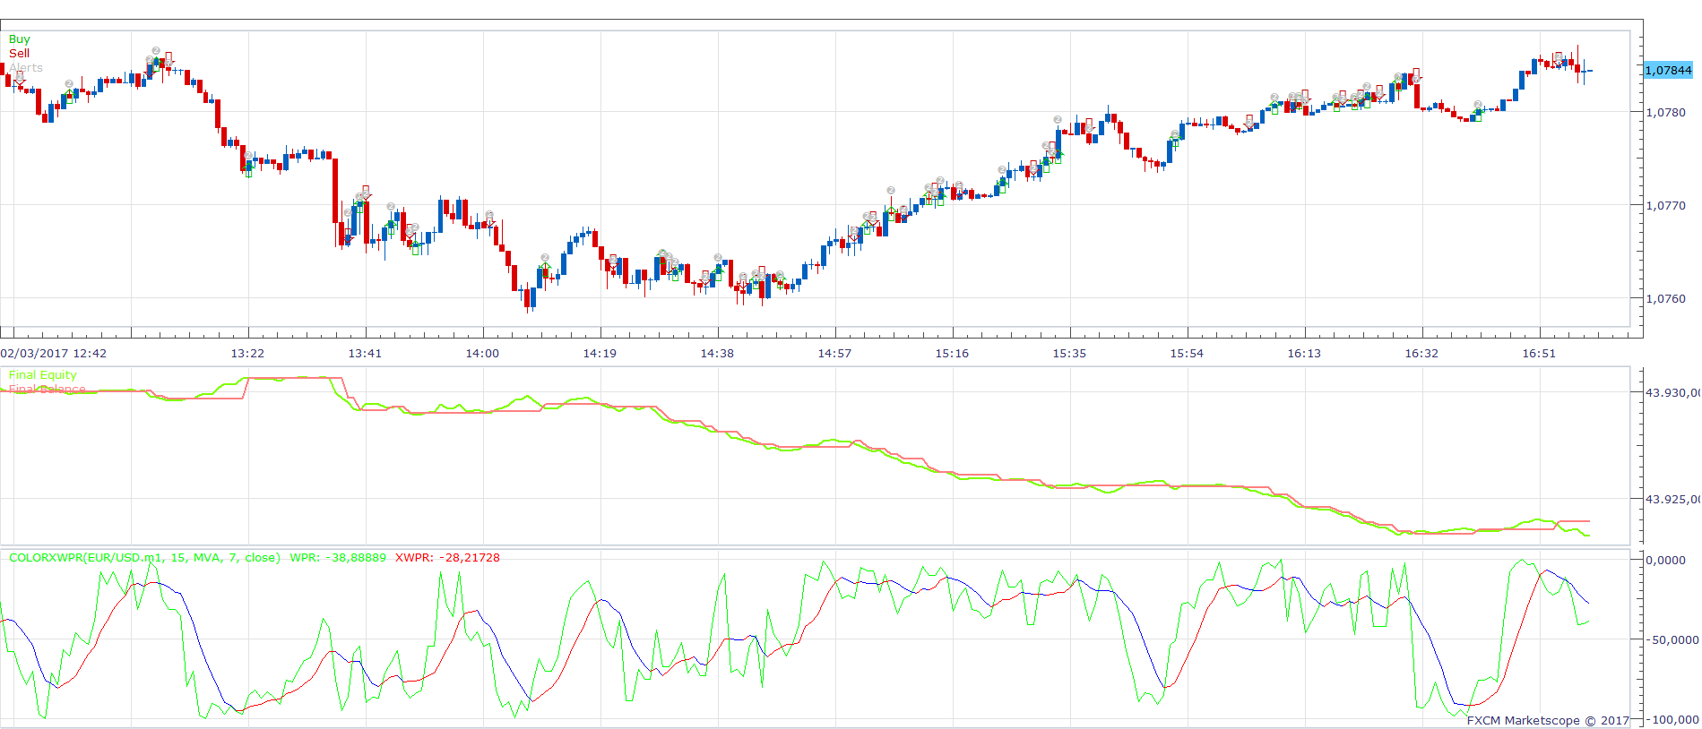
Task: Click the gray Alerts legend label
Action: tap(26, 68)
